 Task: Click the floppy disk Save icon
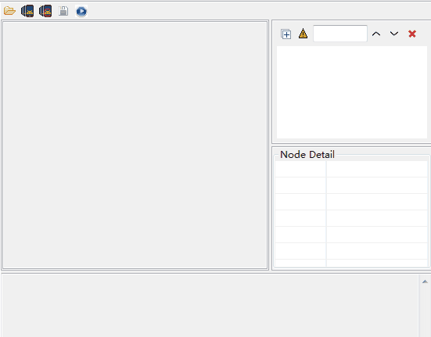click(63, 11)
